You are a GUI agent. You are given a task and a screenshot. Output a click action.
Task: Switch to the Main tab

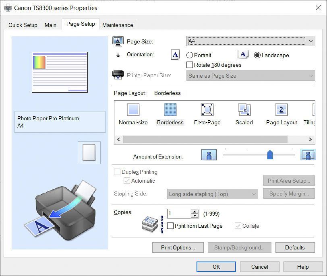[x=50, y=25]
